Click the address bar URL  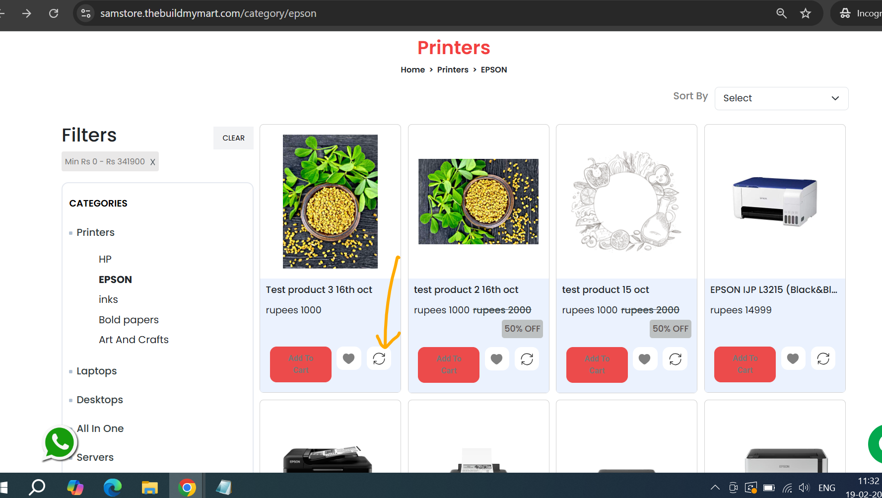pos(208,13)
